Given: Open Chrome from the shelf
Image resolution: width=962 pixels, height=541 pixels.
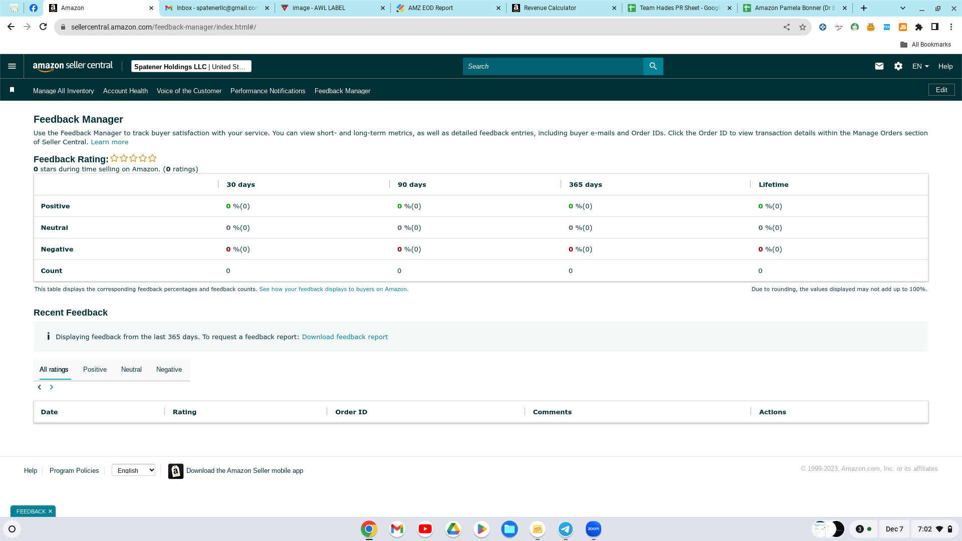Looking at the screenshot, I should click(369, 529).
